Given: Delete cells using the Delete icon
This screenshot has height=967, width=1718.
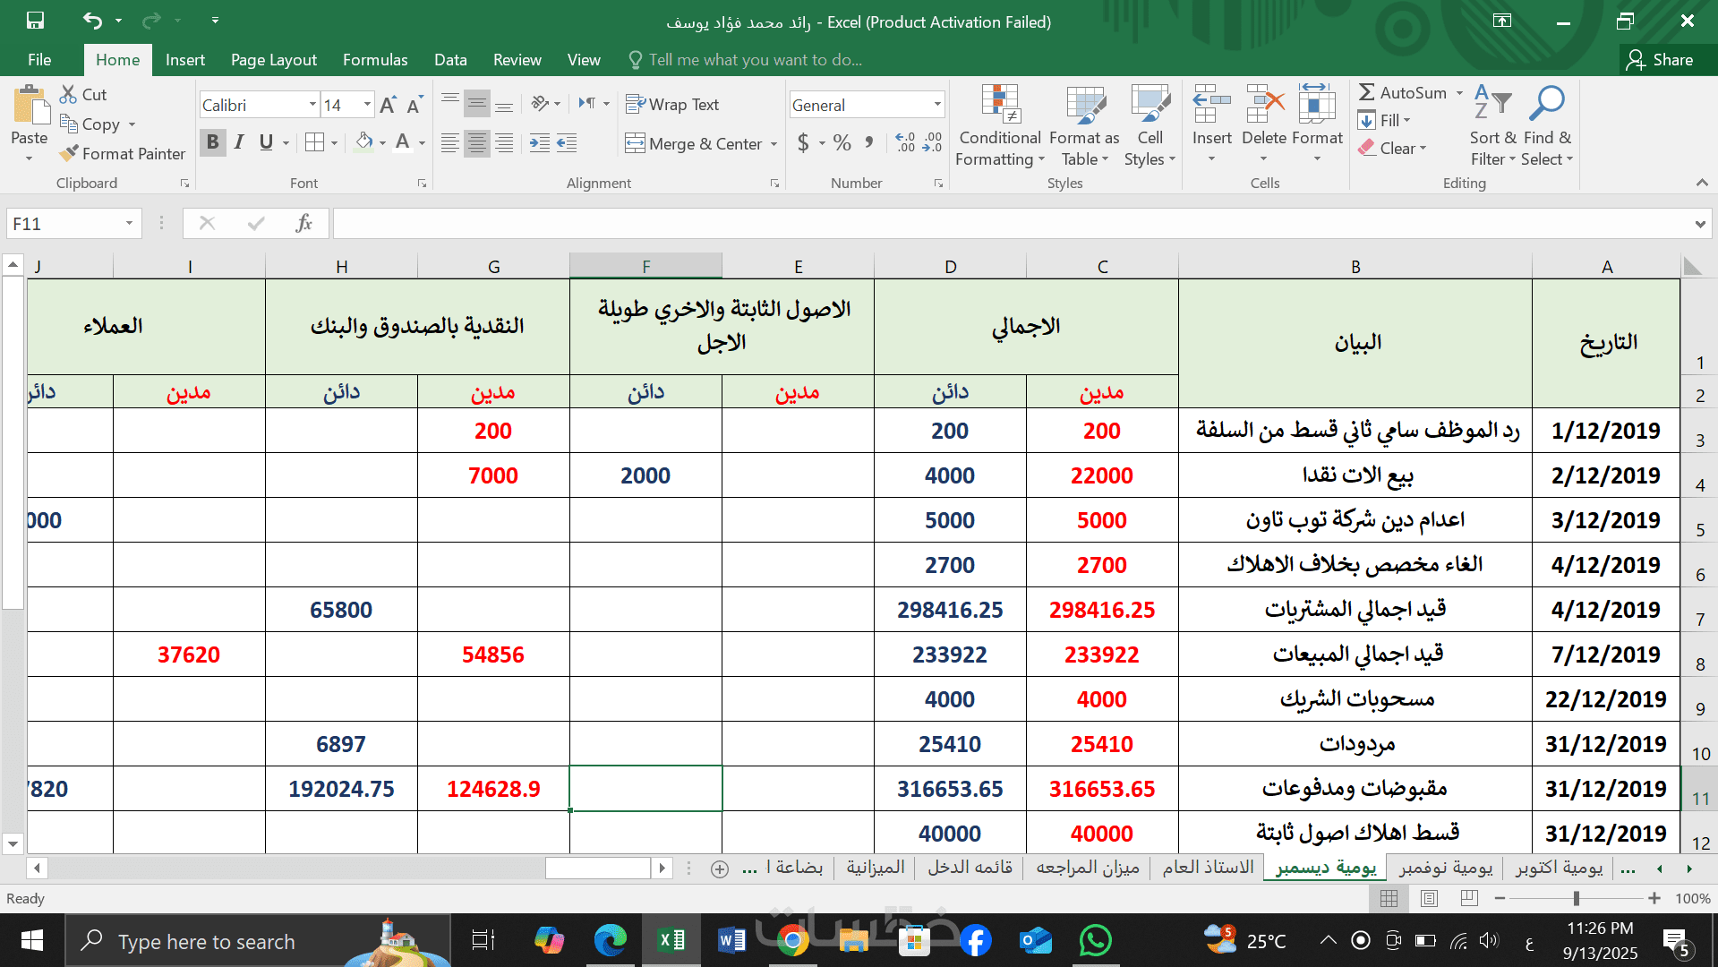Looking at the screenshot, I should point(1264,105).
